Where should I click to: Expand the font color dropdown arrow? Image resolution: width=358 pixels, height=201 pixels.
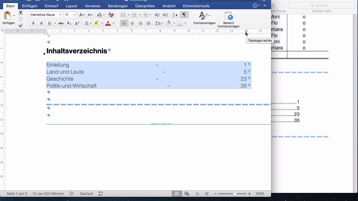(113, 23)
